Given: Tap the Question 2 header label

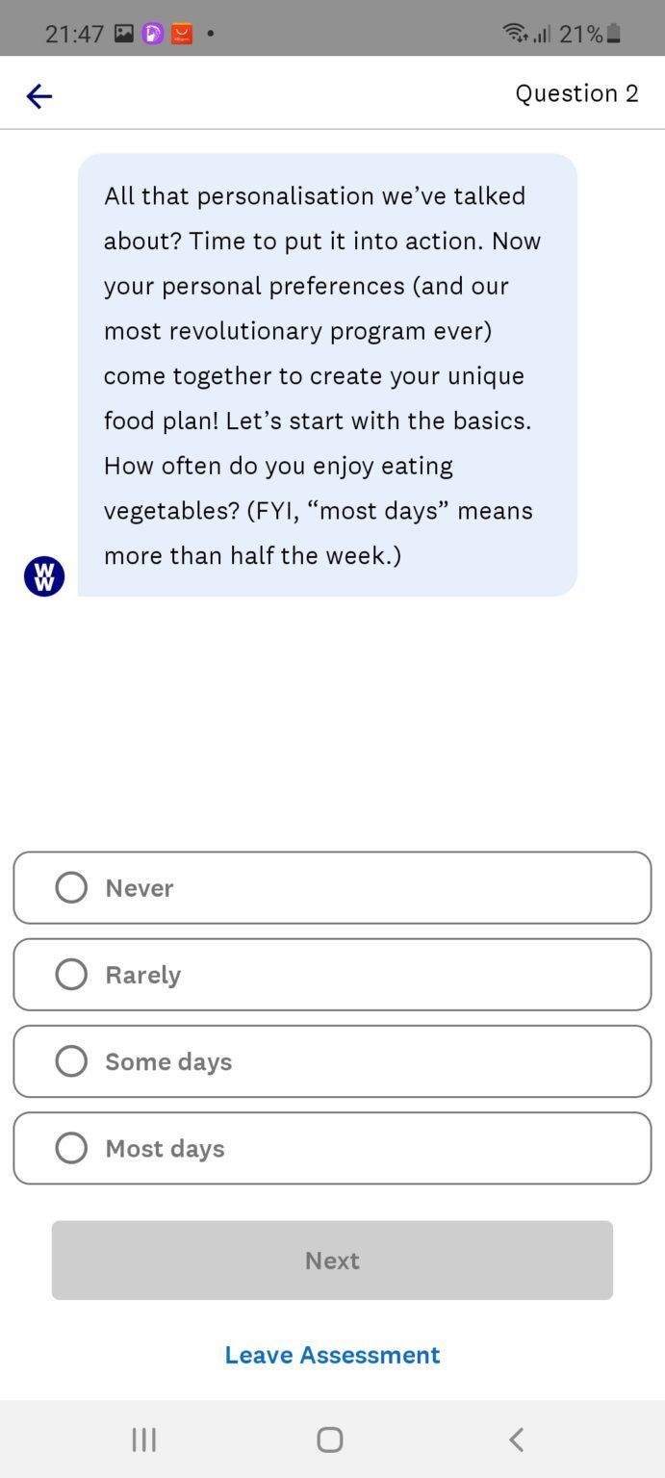Looking at the screenshot, I should coord(576,93).
